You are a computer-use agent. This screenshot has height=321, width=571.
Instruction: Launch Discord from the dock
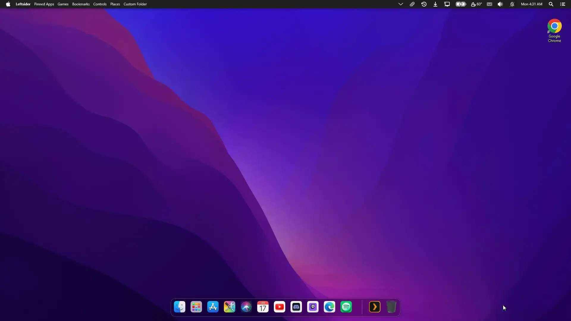coord(296,307)
